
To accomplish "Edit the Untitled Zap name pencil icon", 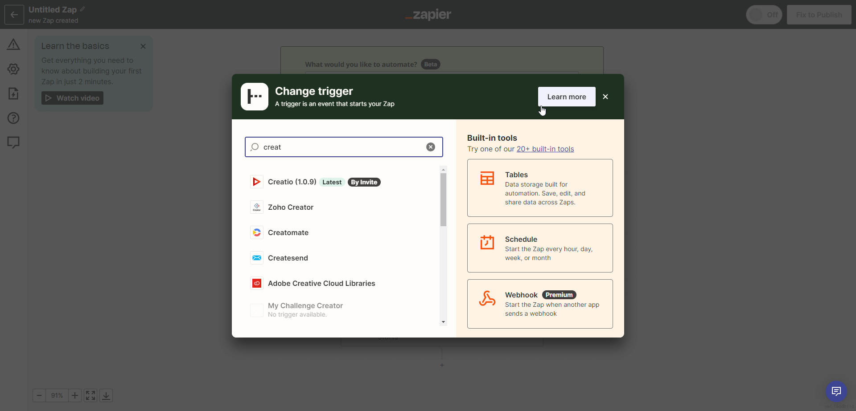I will pos(82,9).
